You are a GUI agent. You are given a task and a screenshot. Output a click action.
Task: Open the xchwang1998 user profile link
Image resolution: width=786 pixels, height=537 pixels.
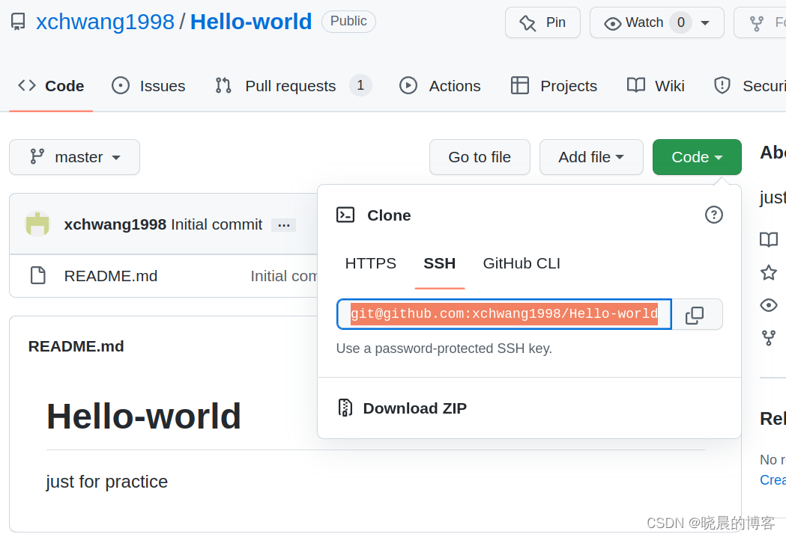(105, 22)
